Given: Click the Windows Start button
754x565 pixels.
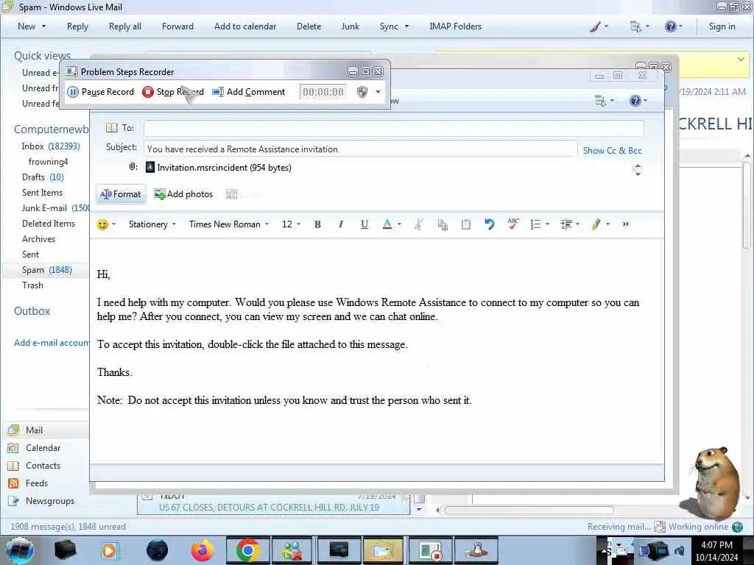Looking at the screenshot, I should (x=20, y=550).
